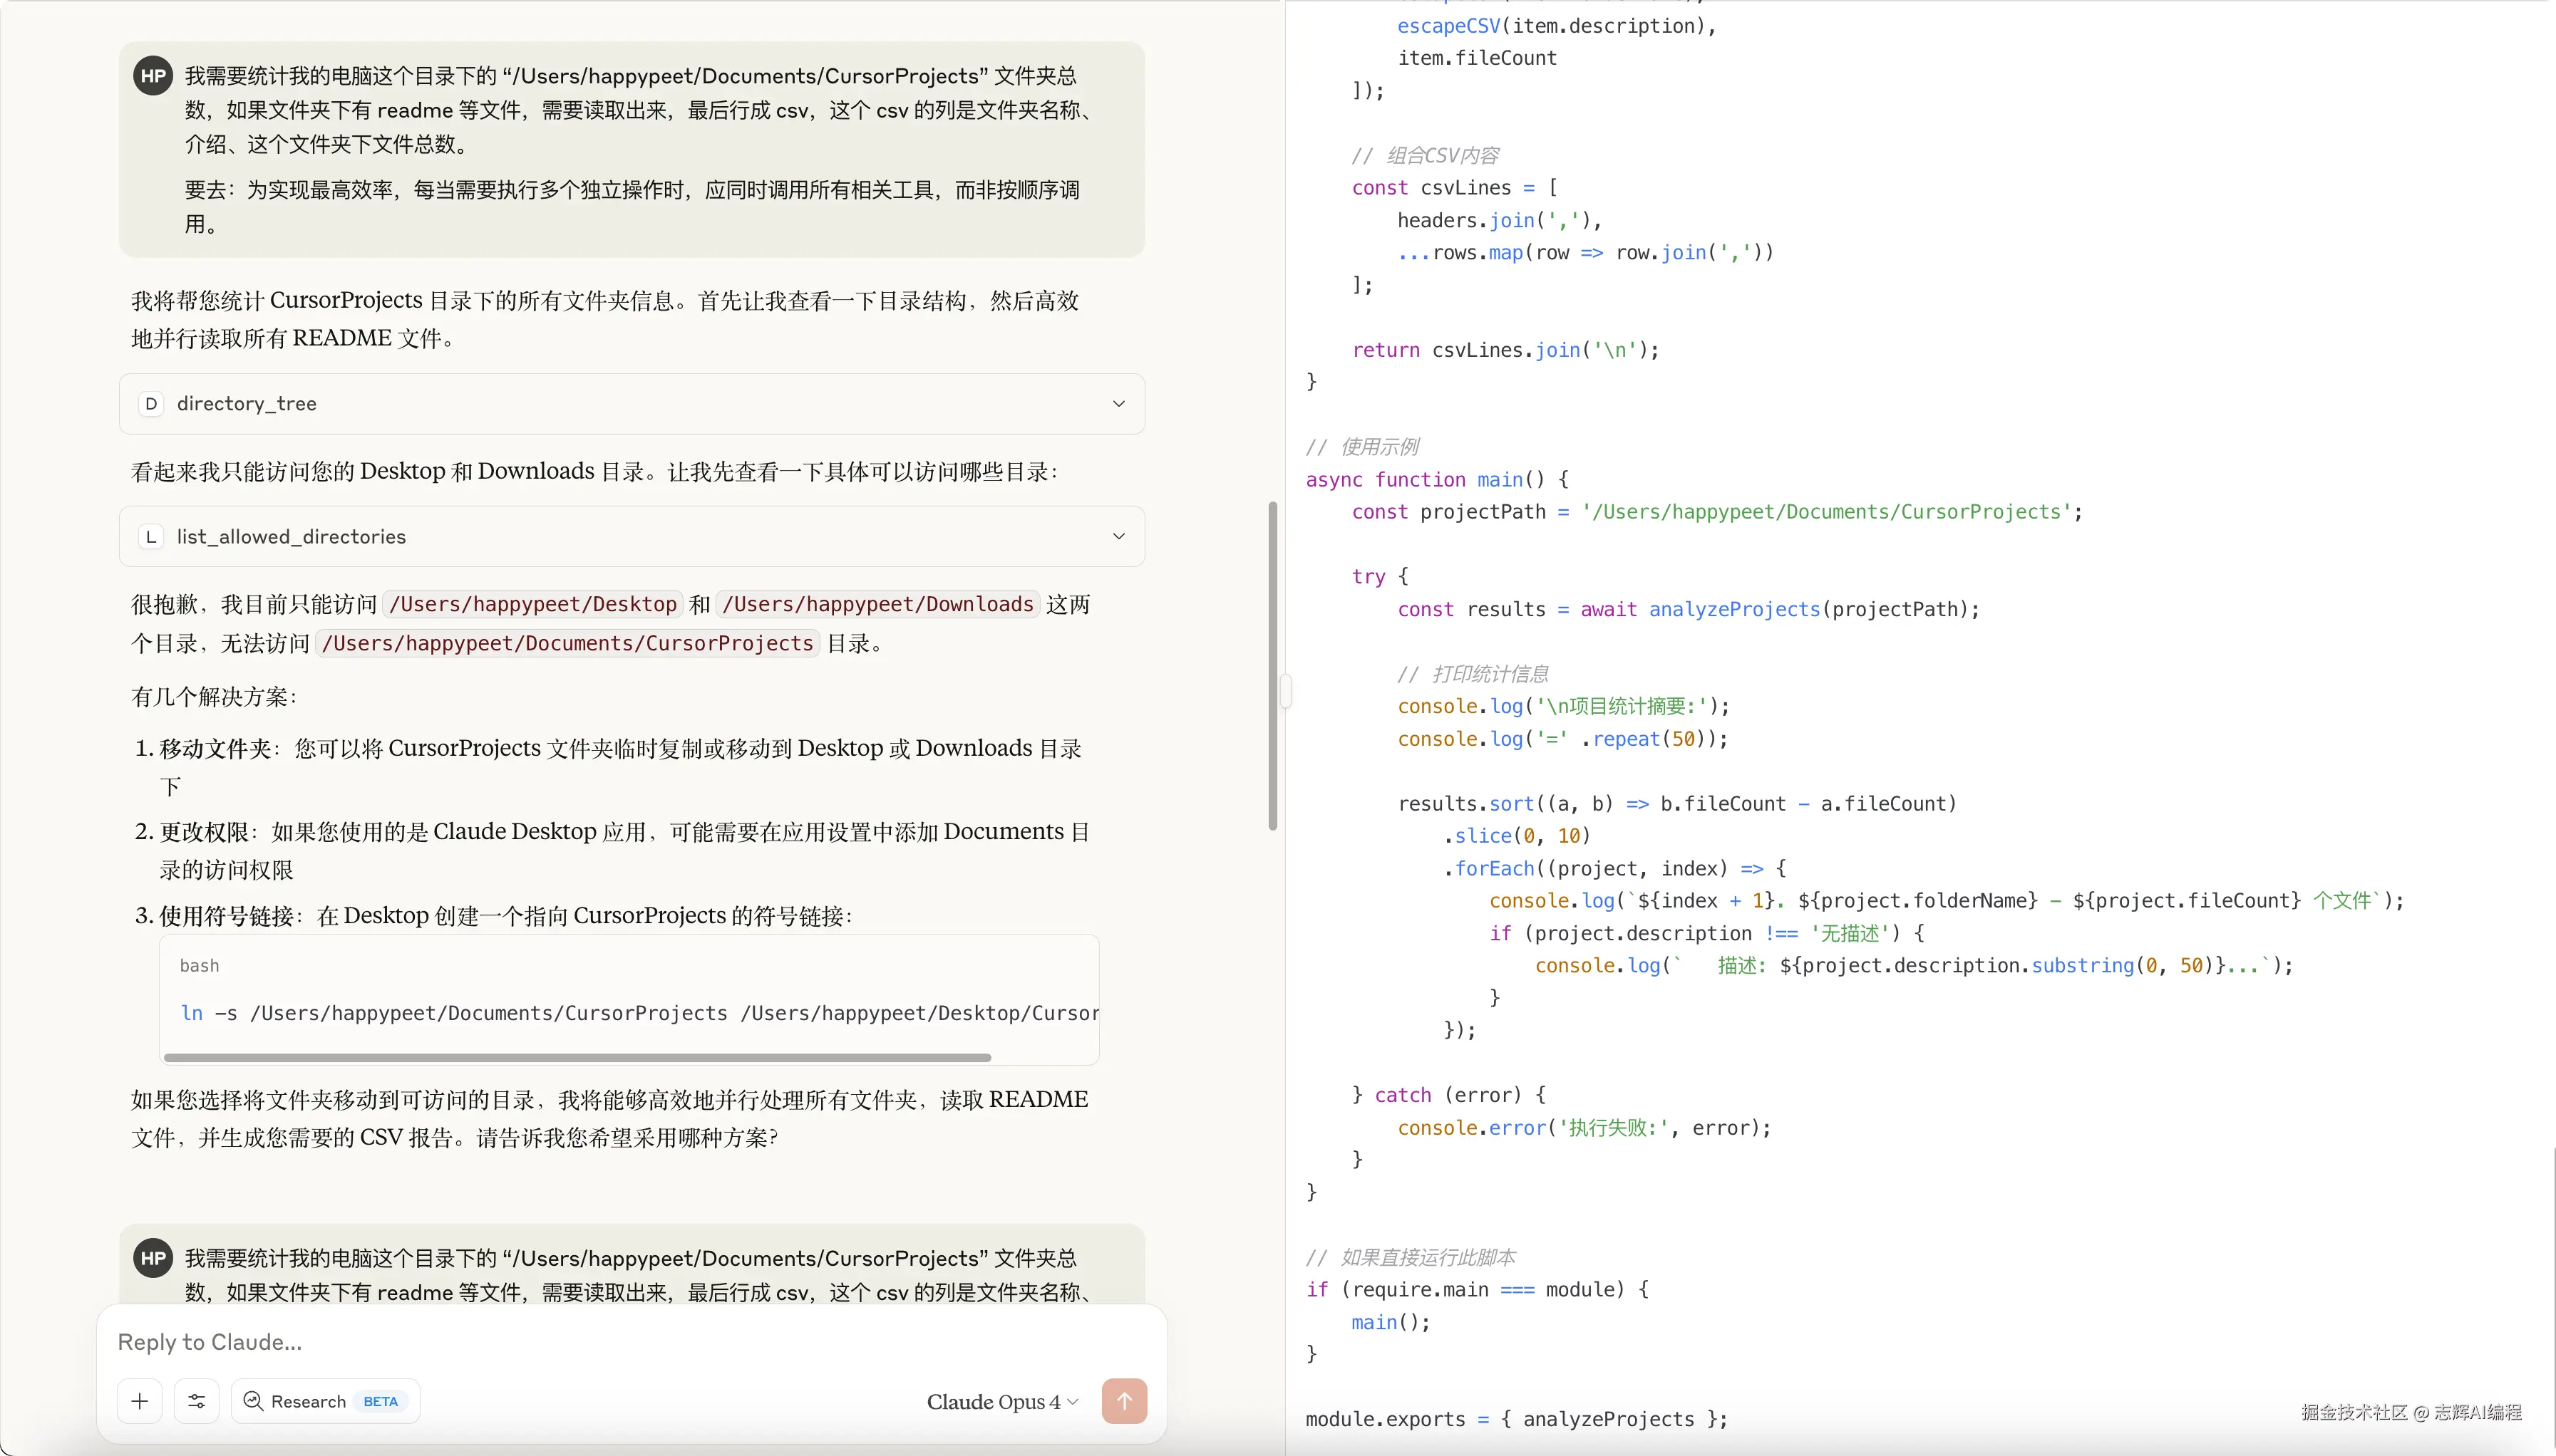Click the directory_tree tool call label
Image resolution: width=2556 pixels, height=1456 pixels.
tap(247, 404)
